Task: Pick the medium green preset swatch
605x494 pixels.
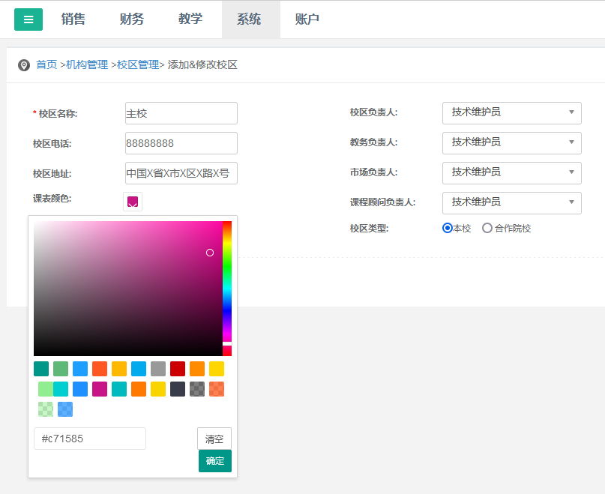Action: pos(61,369)
